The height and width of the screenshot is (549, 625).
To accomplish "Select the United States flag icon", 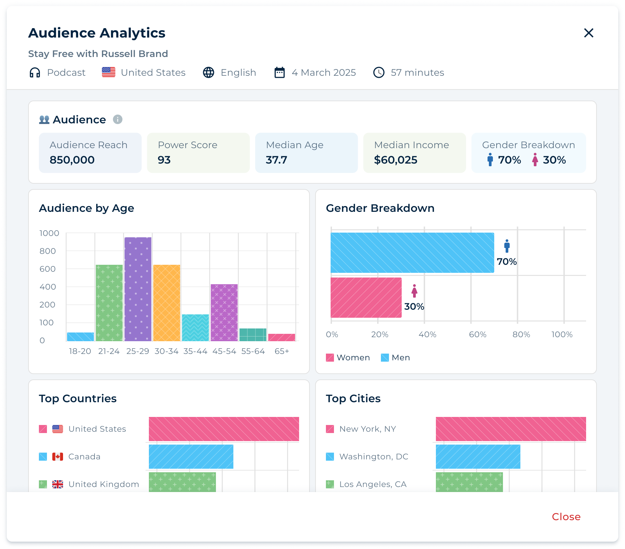I will (x=108, y=71).
